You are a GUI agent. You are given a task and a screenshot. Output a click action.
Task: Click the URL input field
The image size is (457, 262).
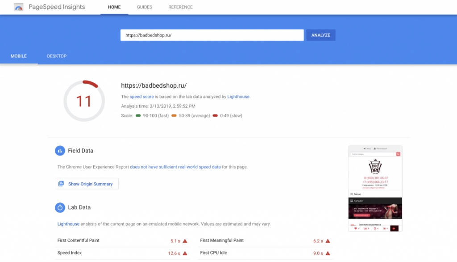tap(212, 35)
